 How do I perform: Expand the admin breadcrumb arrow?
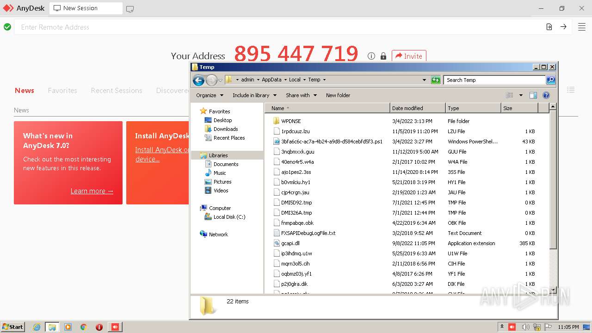pos(258,80)
